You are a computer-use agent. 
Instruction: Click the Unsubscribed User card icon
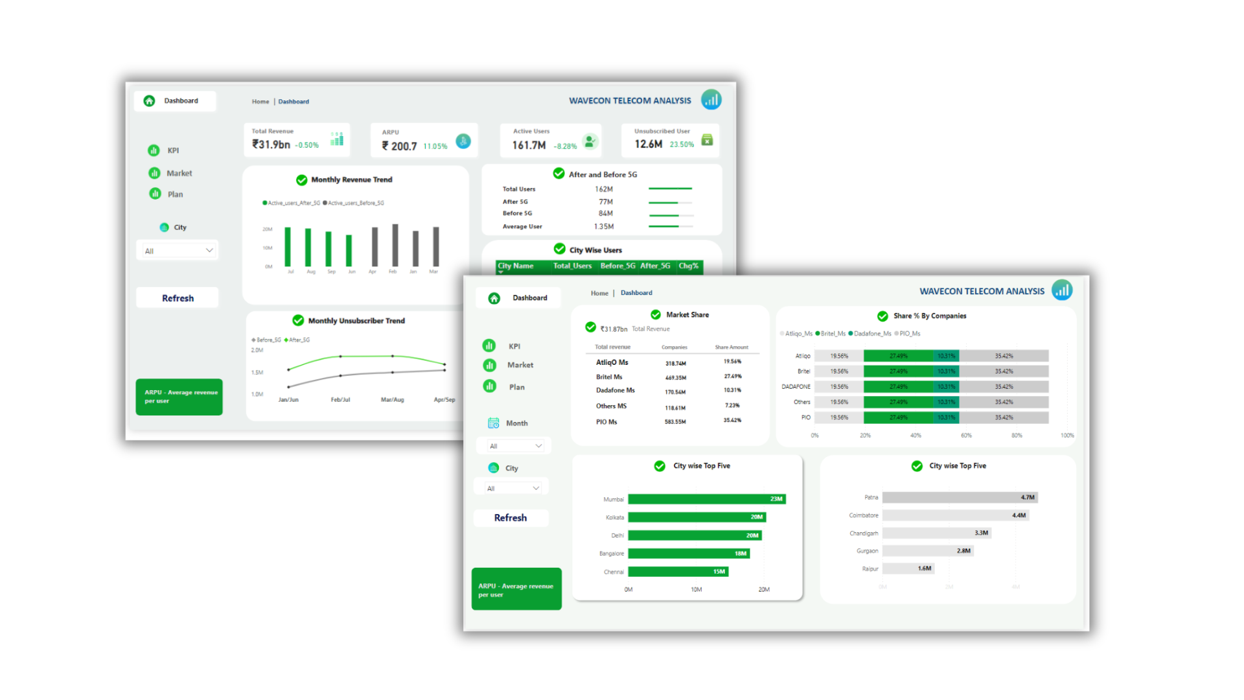click(x=707, y=140)
